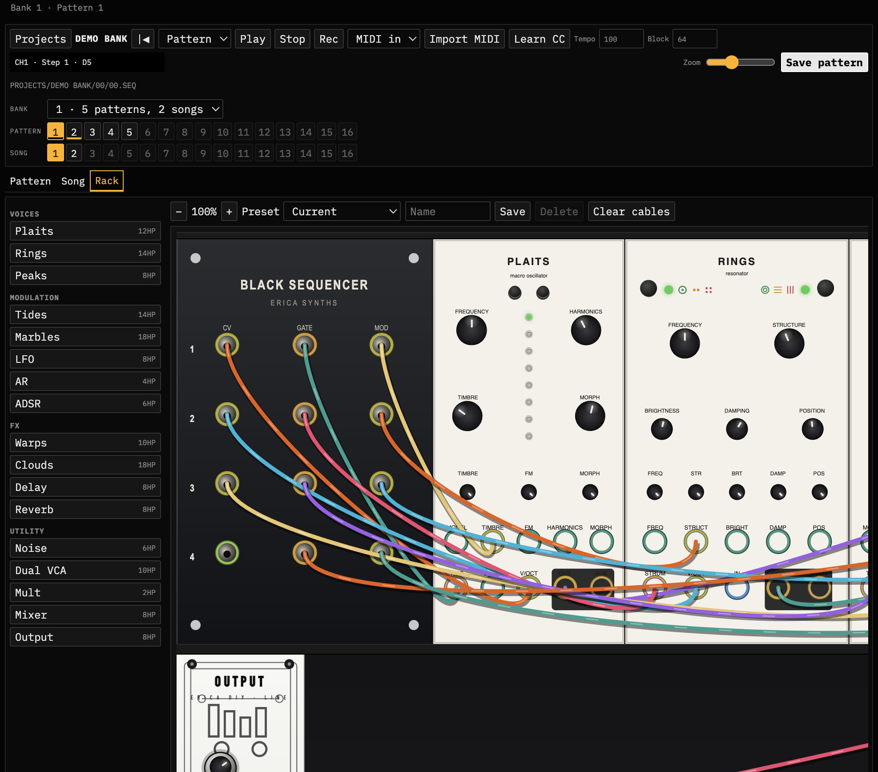This screenshot has width=878, height=772.
Task: Click the Play button
Action: click(253, 39)
